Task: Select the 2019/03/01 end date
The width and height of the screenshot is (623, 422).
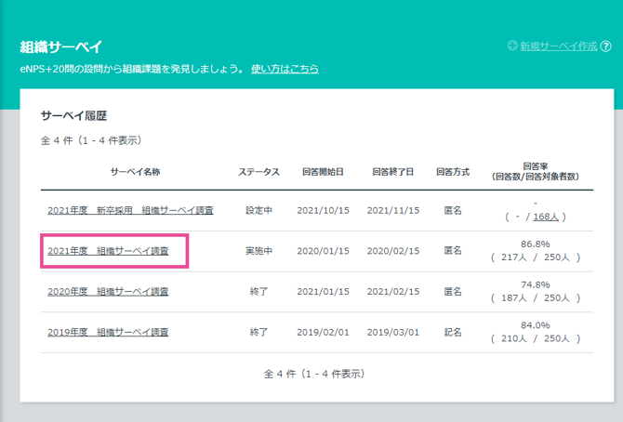Action: coord(393,332)
